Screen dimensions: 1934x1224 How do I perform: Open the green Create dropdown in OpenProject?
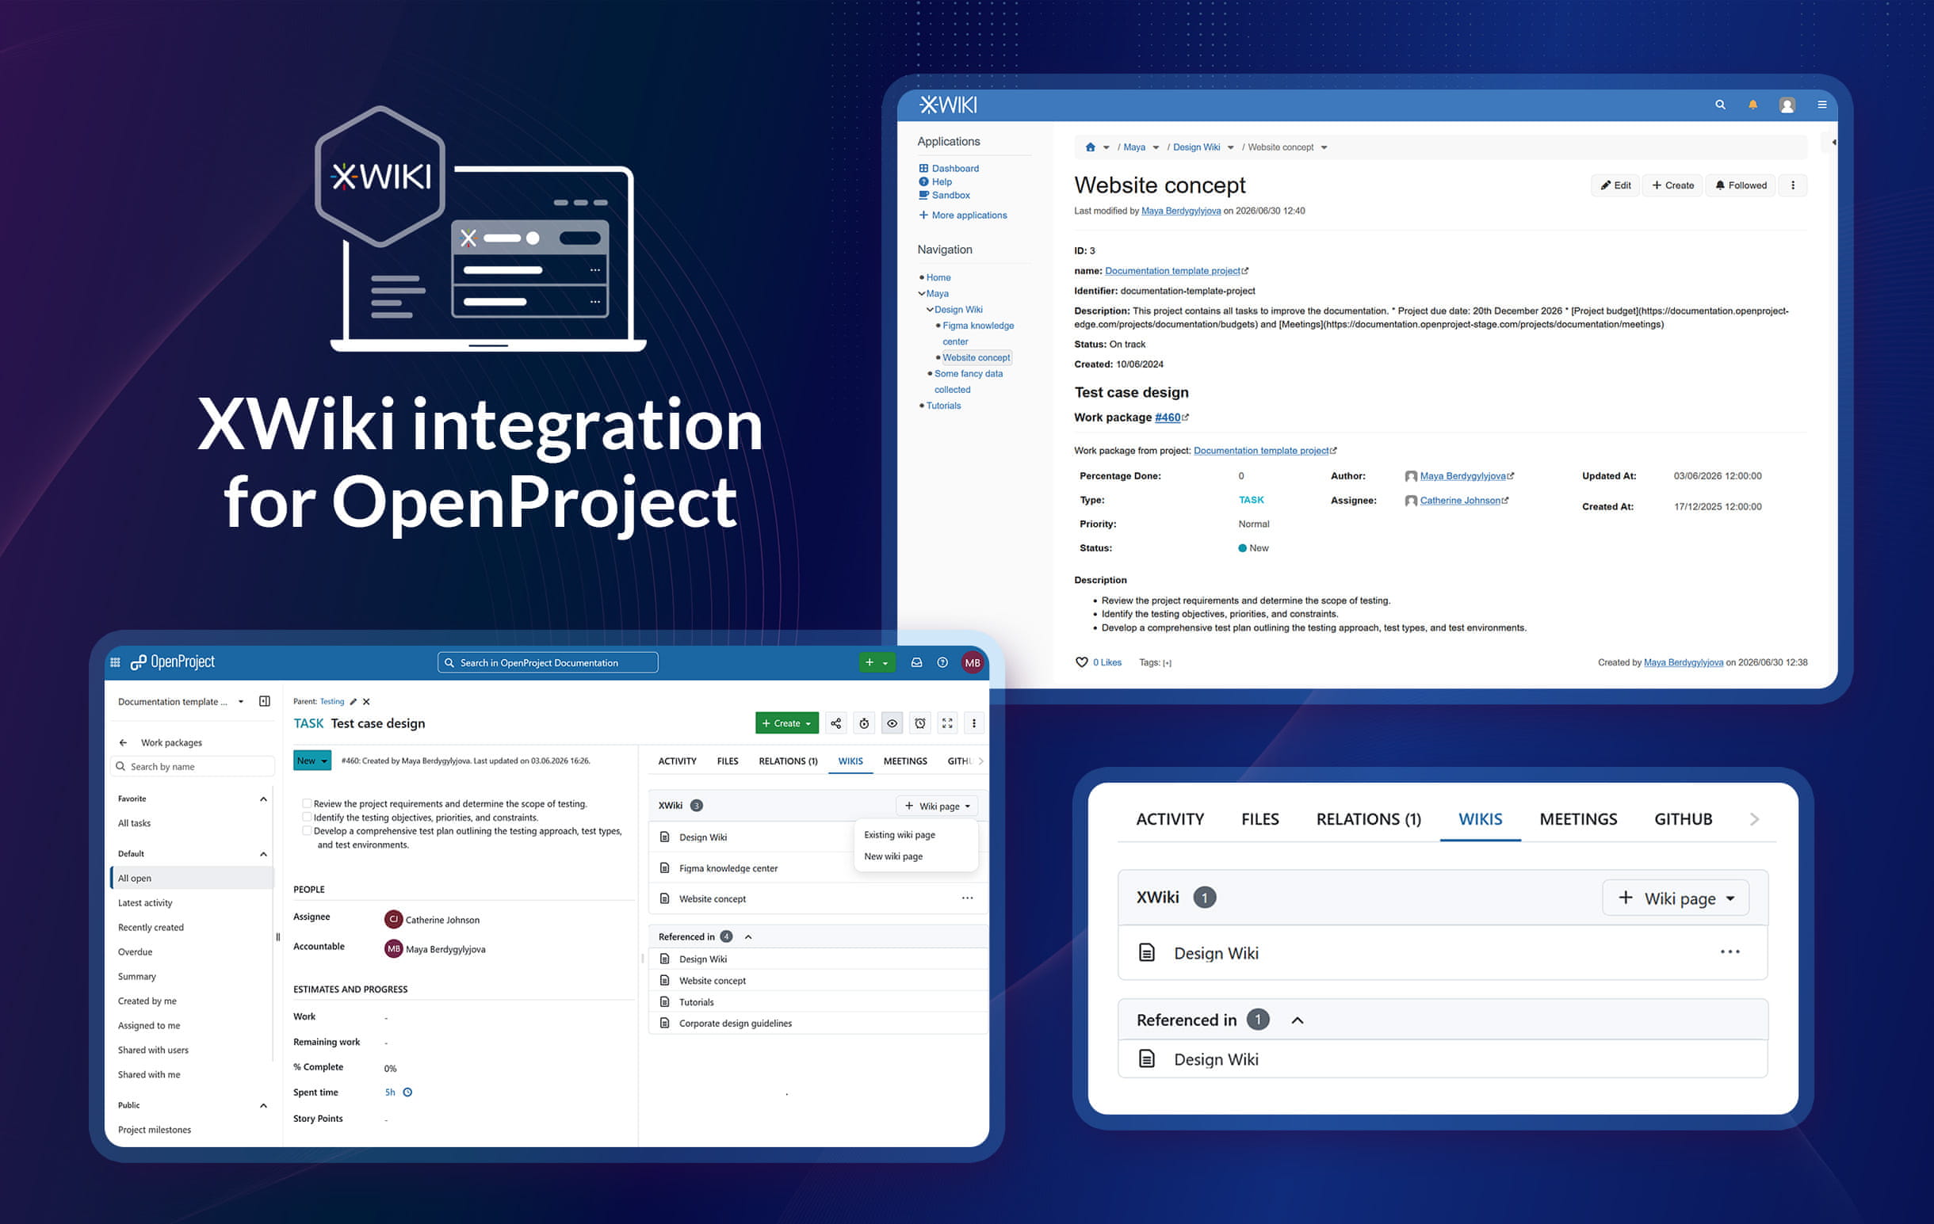786,723
